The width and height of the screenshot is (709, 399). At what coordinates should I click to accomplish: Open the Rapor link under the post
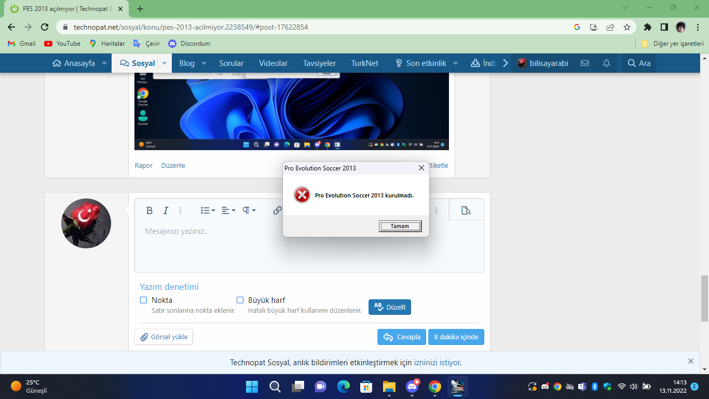click(x=144, y=166)
